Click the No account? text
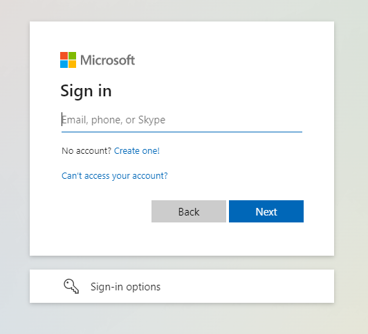This screenshot has height=334, width=368. click(86, 150)
